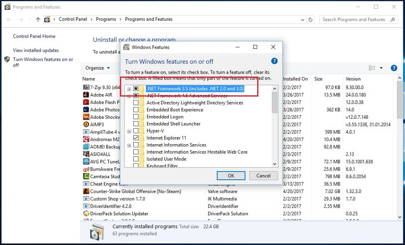Screen dimensions: 405x245
Task: Open address bar history dropdown
Action: click(302, 20)
